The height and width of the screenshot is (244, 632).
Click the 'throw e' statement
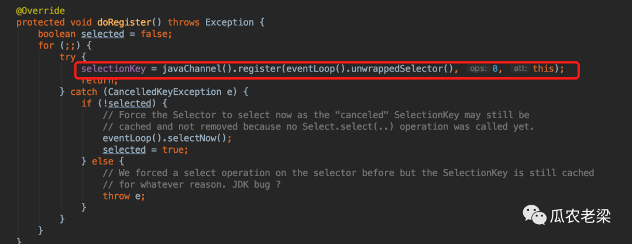(123, 196)
